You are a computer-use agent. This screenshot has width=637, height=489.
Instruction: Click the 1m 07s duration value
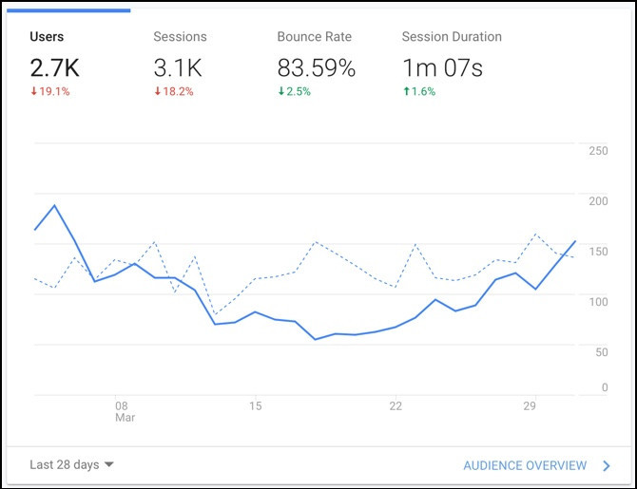pyautogui.click(x=442, y=67)
